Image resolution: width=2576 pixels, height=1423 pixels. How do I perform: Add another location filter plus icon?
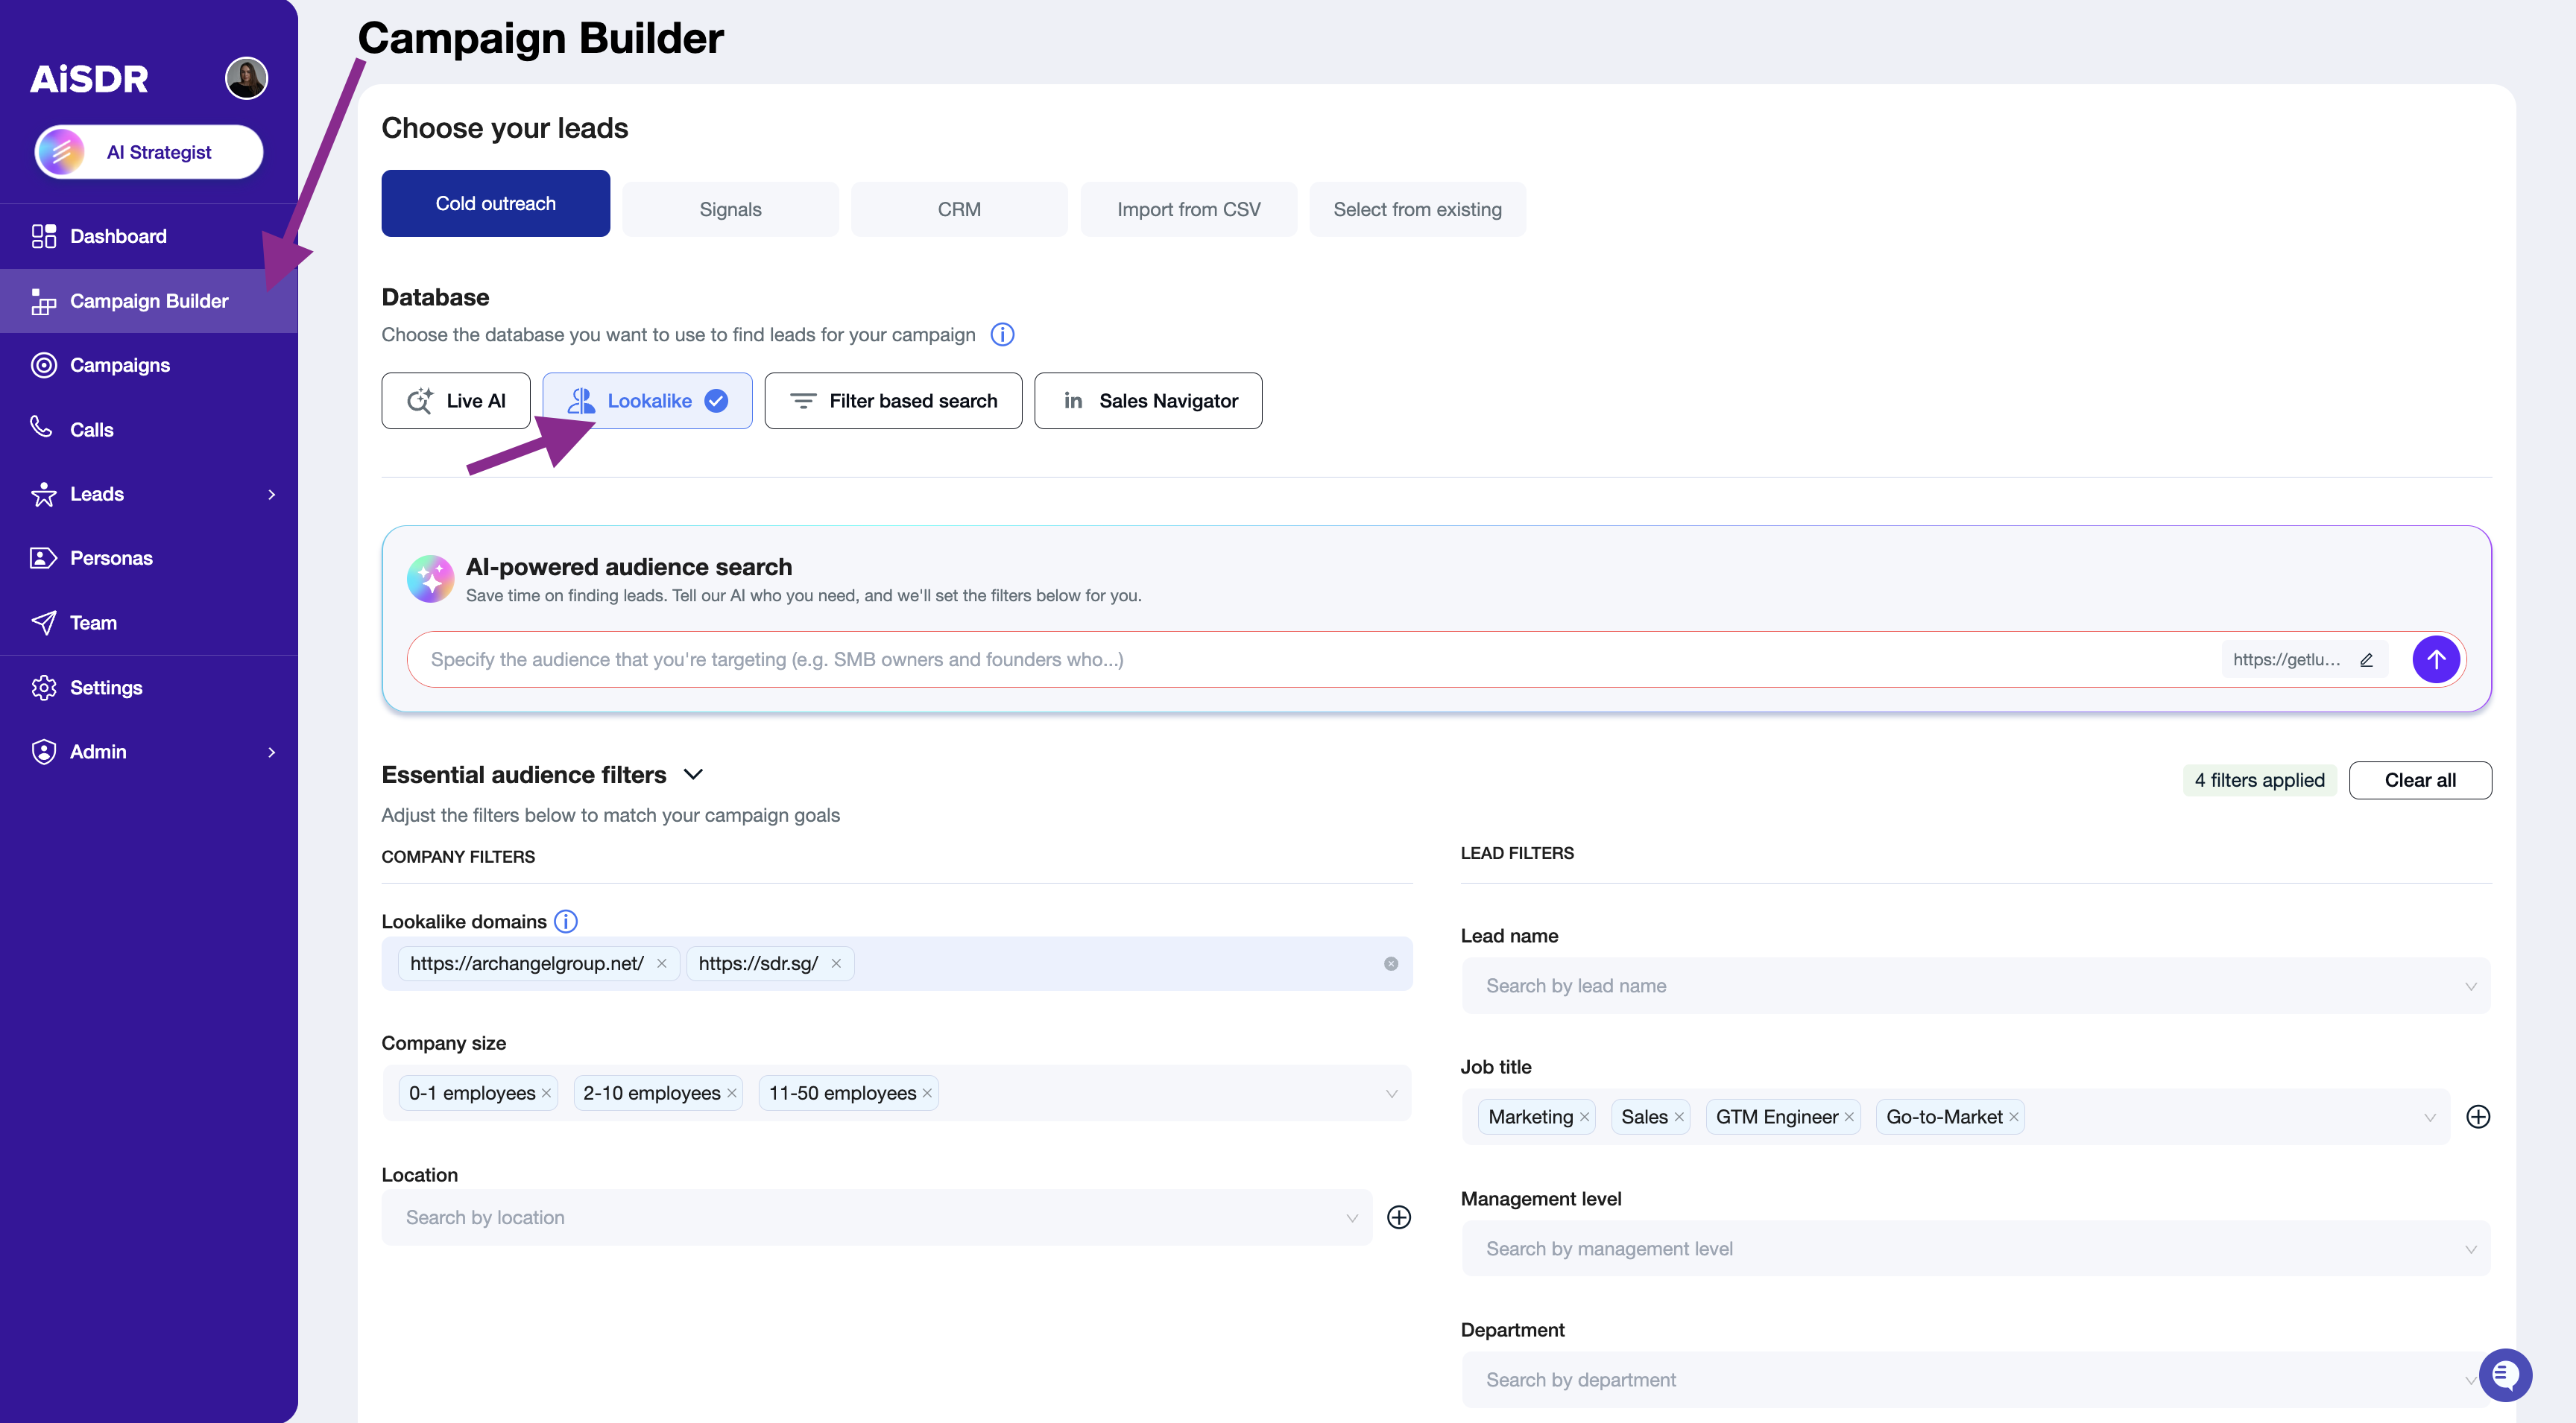1399,1217
